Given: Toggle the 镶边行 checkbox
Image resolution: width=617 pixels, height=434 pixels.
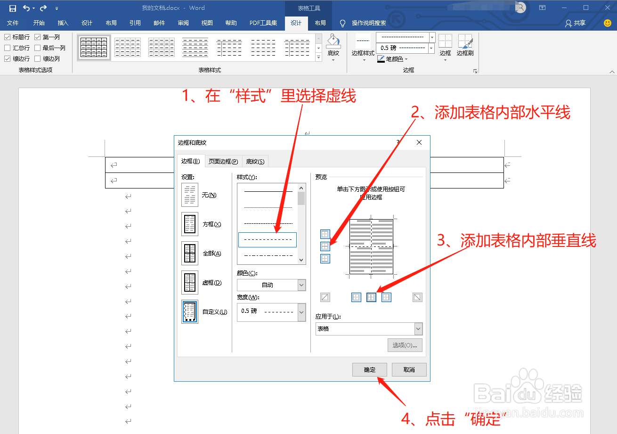Looking at the screenshot, I should click(x=8, y=59).
